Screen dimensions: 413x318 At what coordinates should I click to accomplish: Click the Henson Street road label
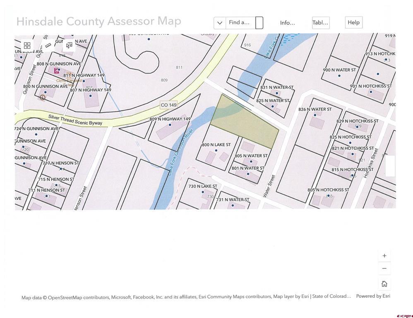[x=80, y=198]
